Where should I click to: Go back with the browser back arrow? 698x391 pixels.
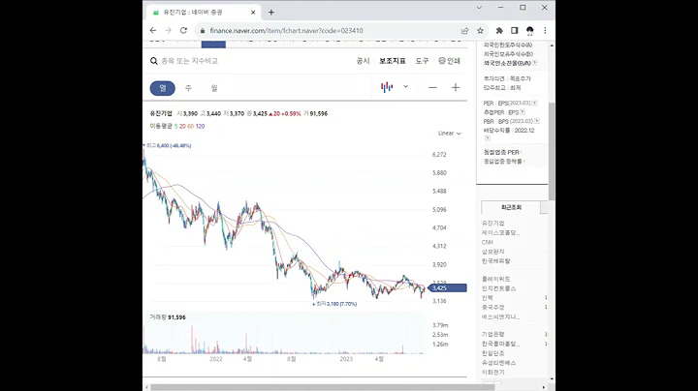pos(153,30)
